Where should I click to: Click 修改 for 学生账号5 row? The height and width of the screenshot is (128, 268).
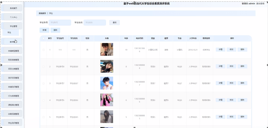tap(231, 117)
